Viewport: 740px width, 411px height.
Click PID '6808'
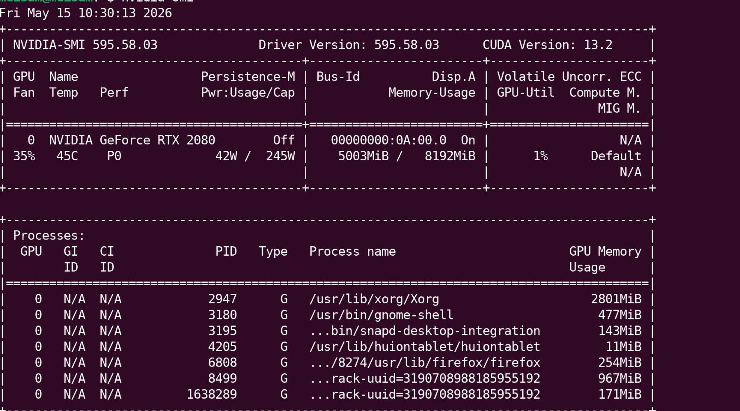[222, 363]
